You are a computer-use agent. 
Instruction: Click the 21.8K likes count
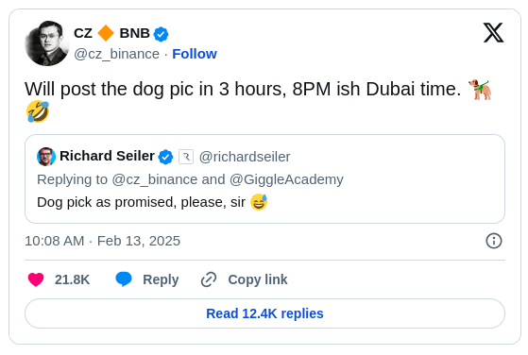click(72, 279)
